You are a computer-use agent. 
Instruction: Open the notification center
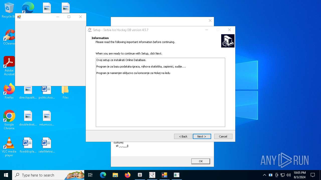pos(313,175)
